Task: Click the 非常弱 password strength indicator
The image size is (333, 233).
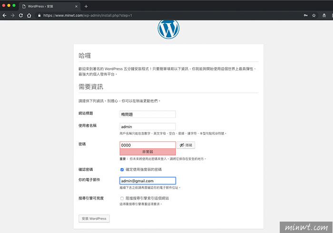Action: 147,152
